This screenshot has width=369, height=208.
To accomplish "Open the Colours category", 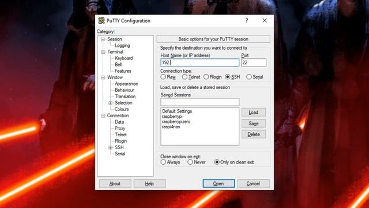I will click(x=122, y=109).
